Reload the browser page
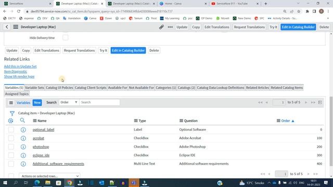The width and height of the screenshot is (333, 187). [x=19, y=11]
